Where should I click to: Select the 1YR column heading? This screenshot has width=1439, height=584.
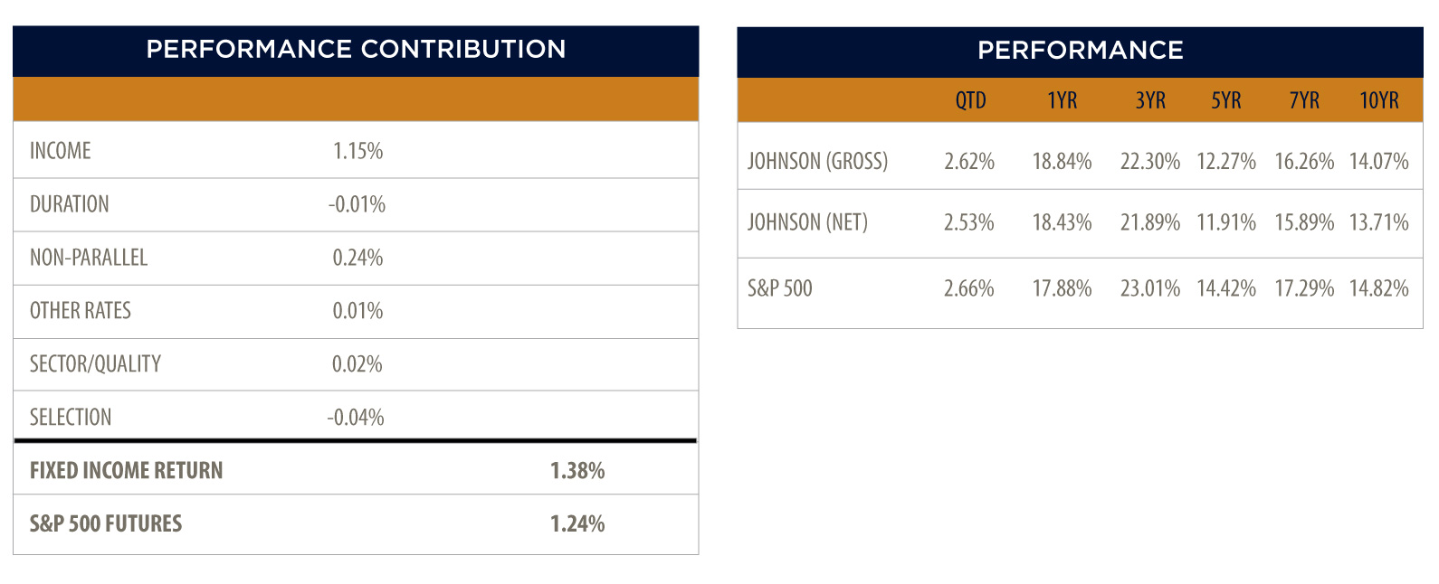[1063, 100]
